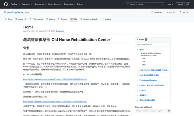Open the FAQ VIN, VO, CODING page
The width and height of the screenshot is (194, 116).
click(154, 70)
